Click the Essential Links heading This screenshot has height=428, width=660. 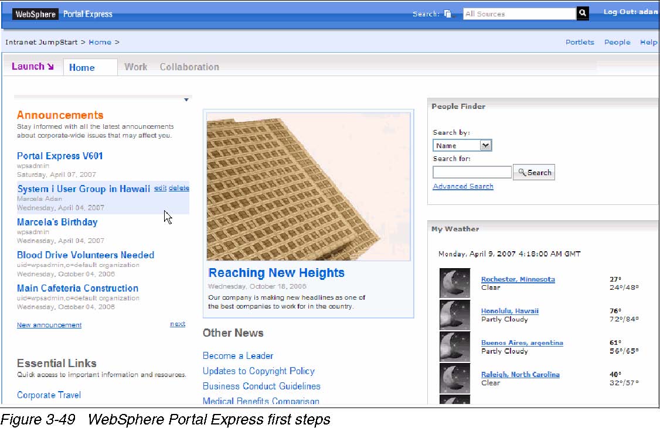[57, 363]
